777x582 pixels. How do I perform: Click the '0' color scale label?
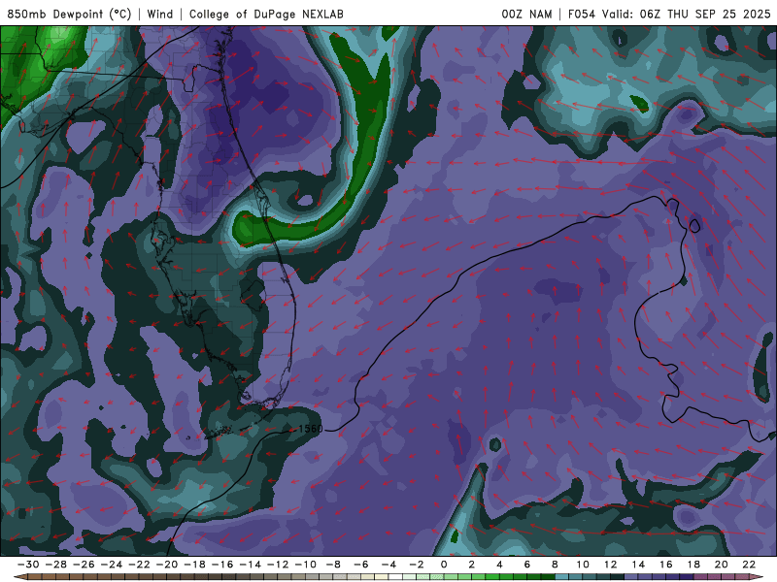click(444, 565)
